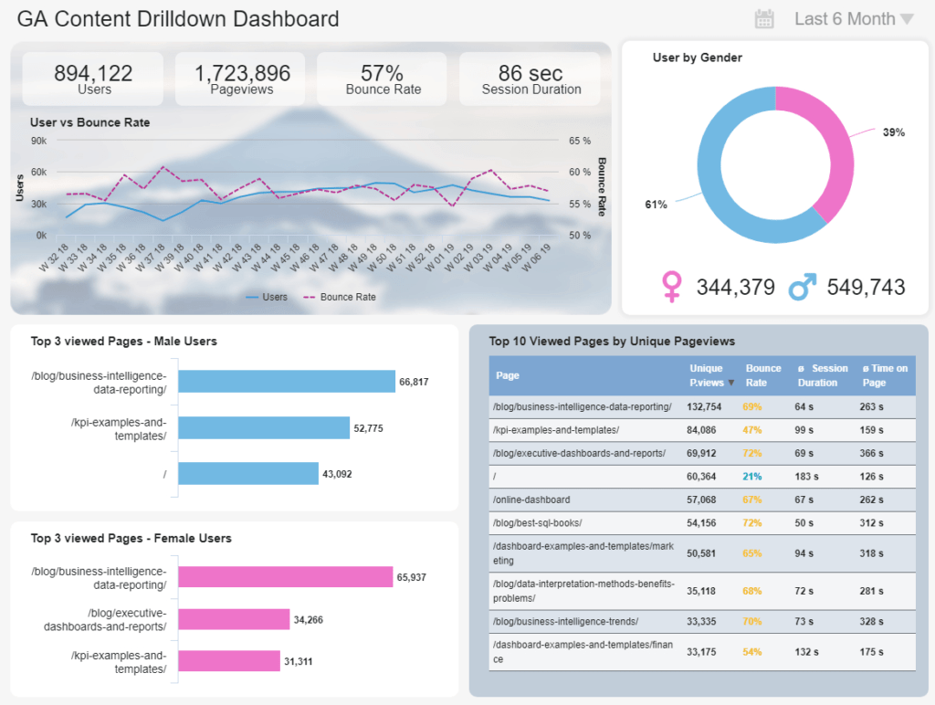This screenshot has height=705, width=935.
Task: Click the 86 sec Session Duration card
Action: 531,79
